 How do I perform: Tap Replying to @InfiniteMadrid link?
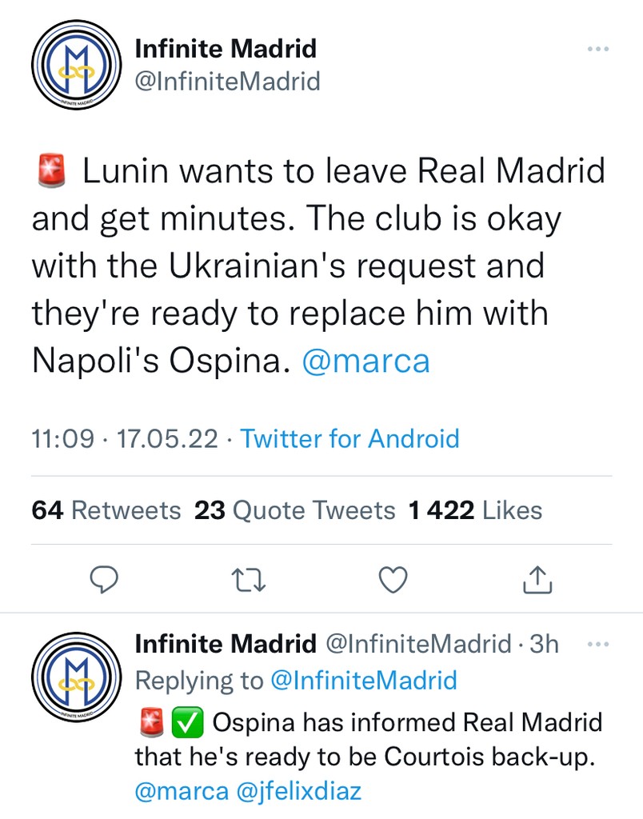click(364, 681)
